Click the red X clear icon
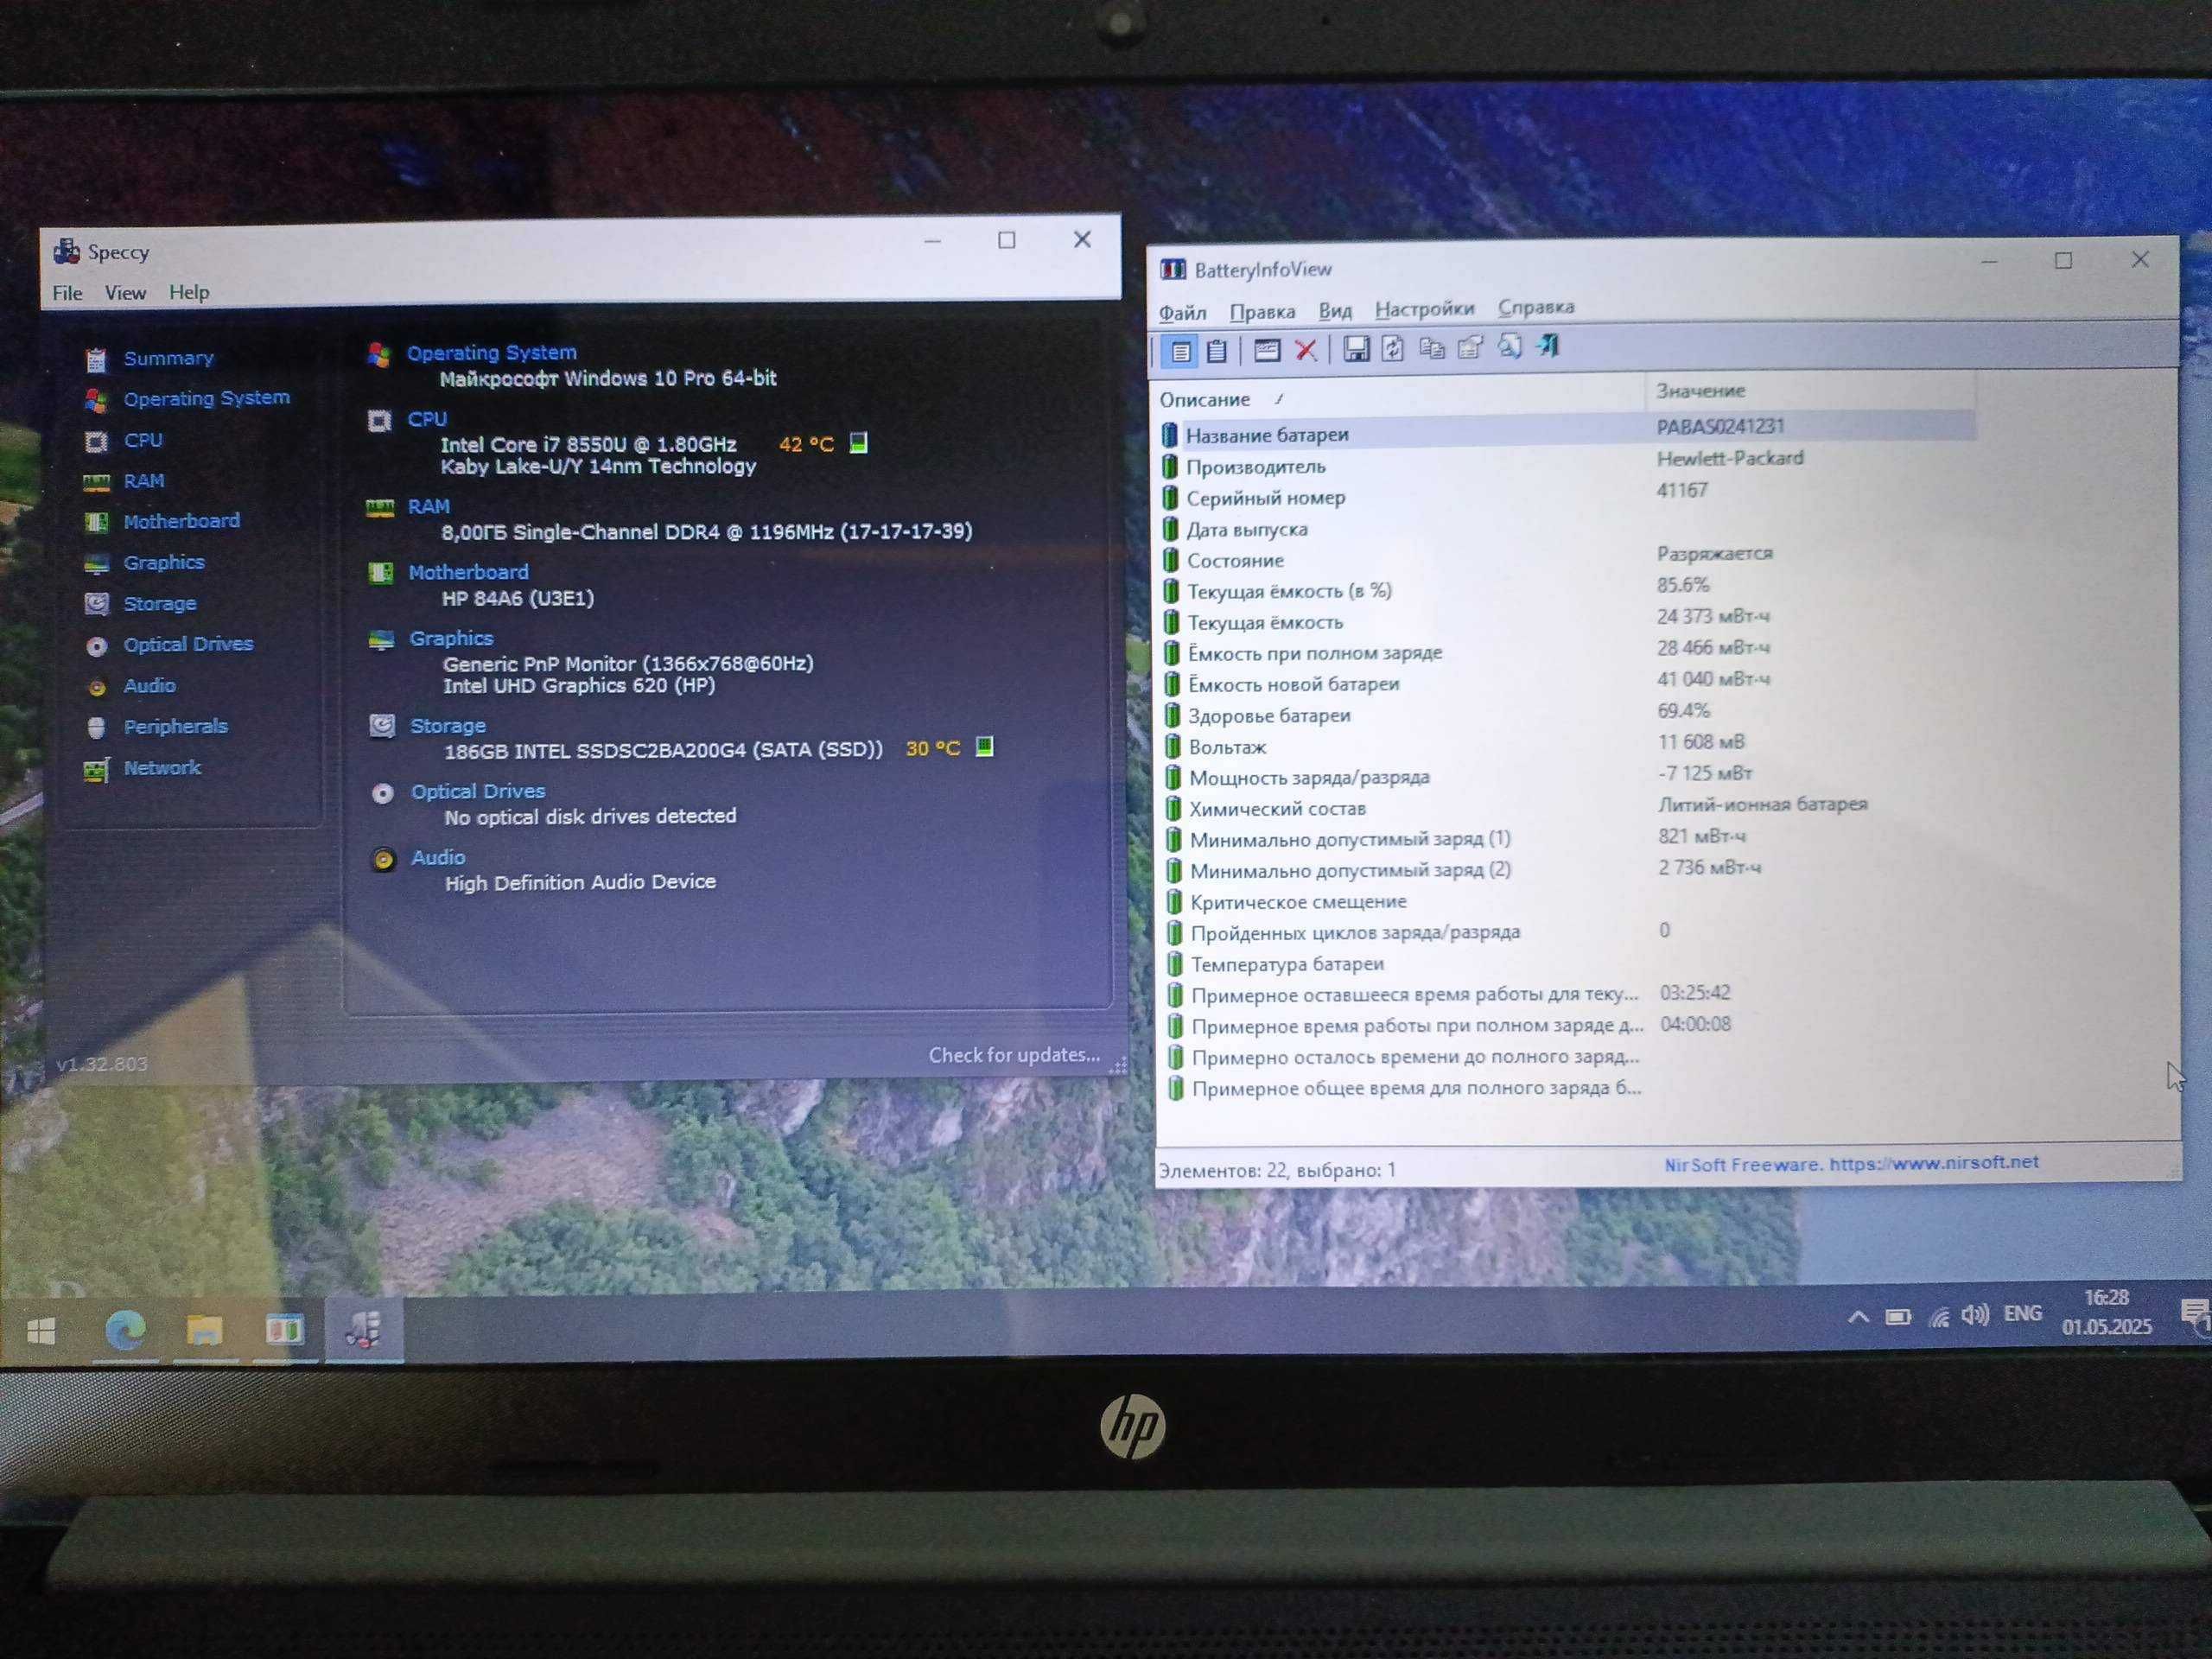 pos(1306,350)
